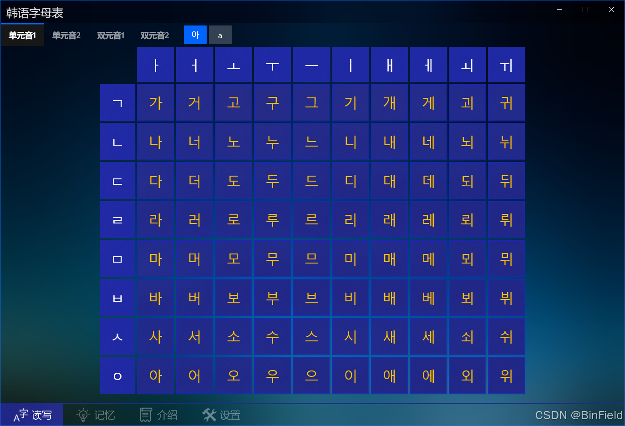Click the syllable 루
This screenshot has height=426, width=625.
(x=273, y=220)
